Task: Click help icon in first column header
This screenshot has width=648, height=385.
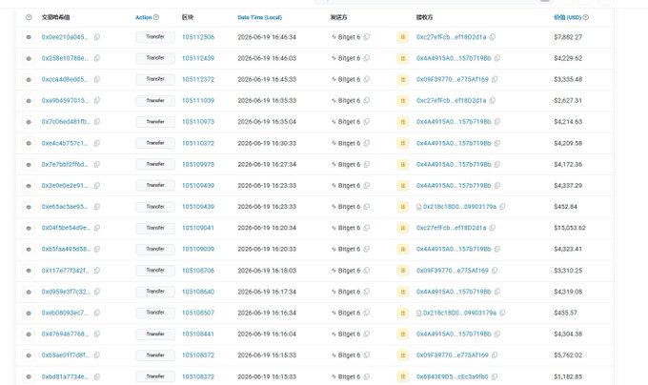Action: pyautogui.click(x=29, y=17)
